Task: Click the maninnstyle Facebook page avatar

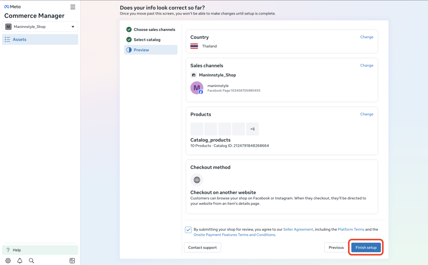Action: (196, 88)
